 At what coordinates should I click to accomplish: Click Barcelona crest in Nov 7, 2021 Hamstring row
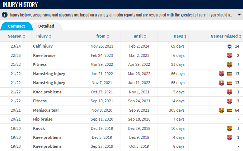(x=221, y=83)
